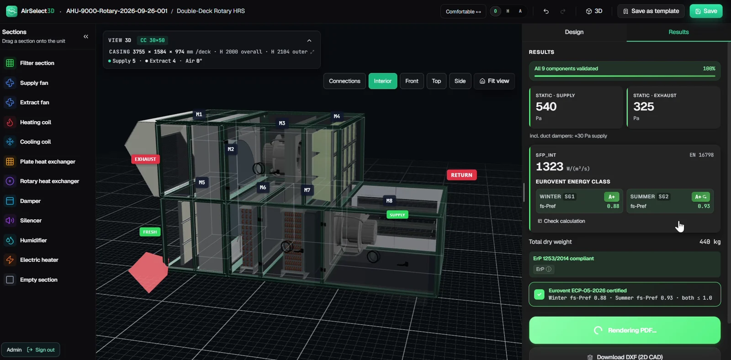Click Save as template
731x360 pixels.
[651, 11]
